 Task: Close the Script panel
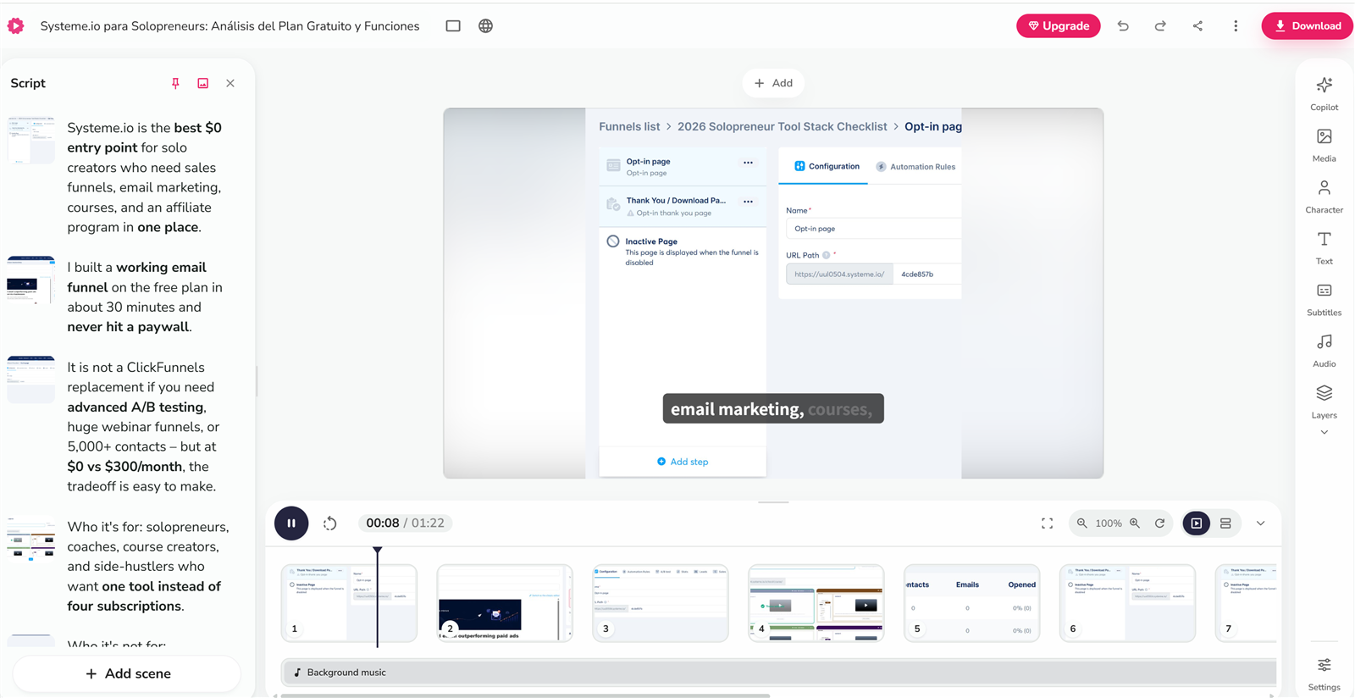tap(230, 83)
